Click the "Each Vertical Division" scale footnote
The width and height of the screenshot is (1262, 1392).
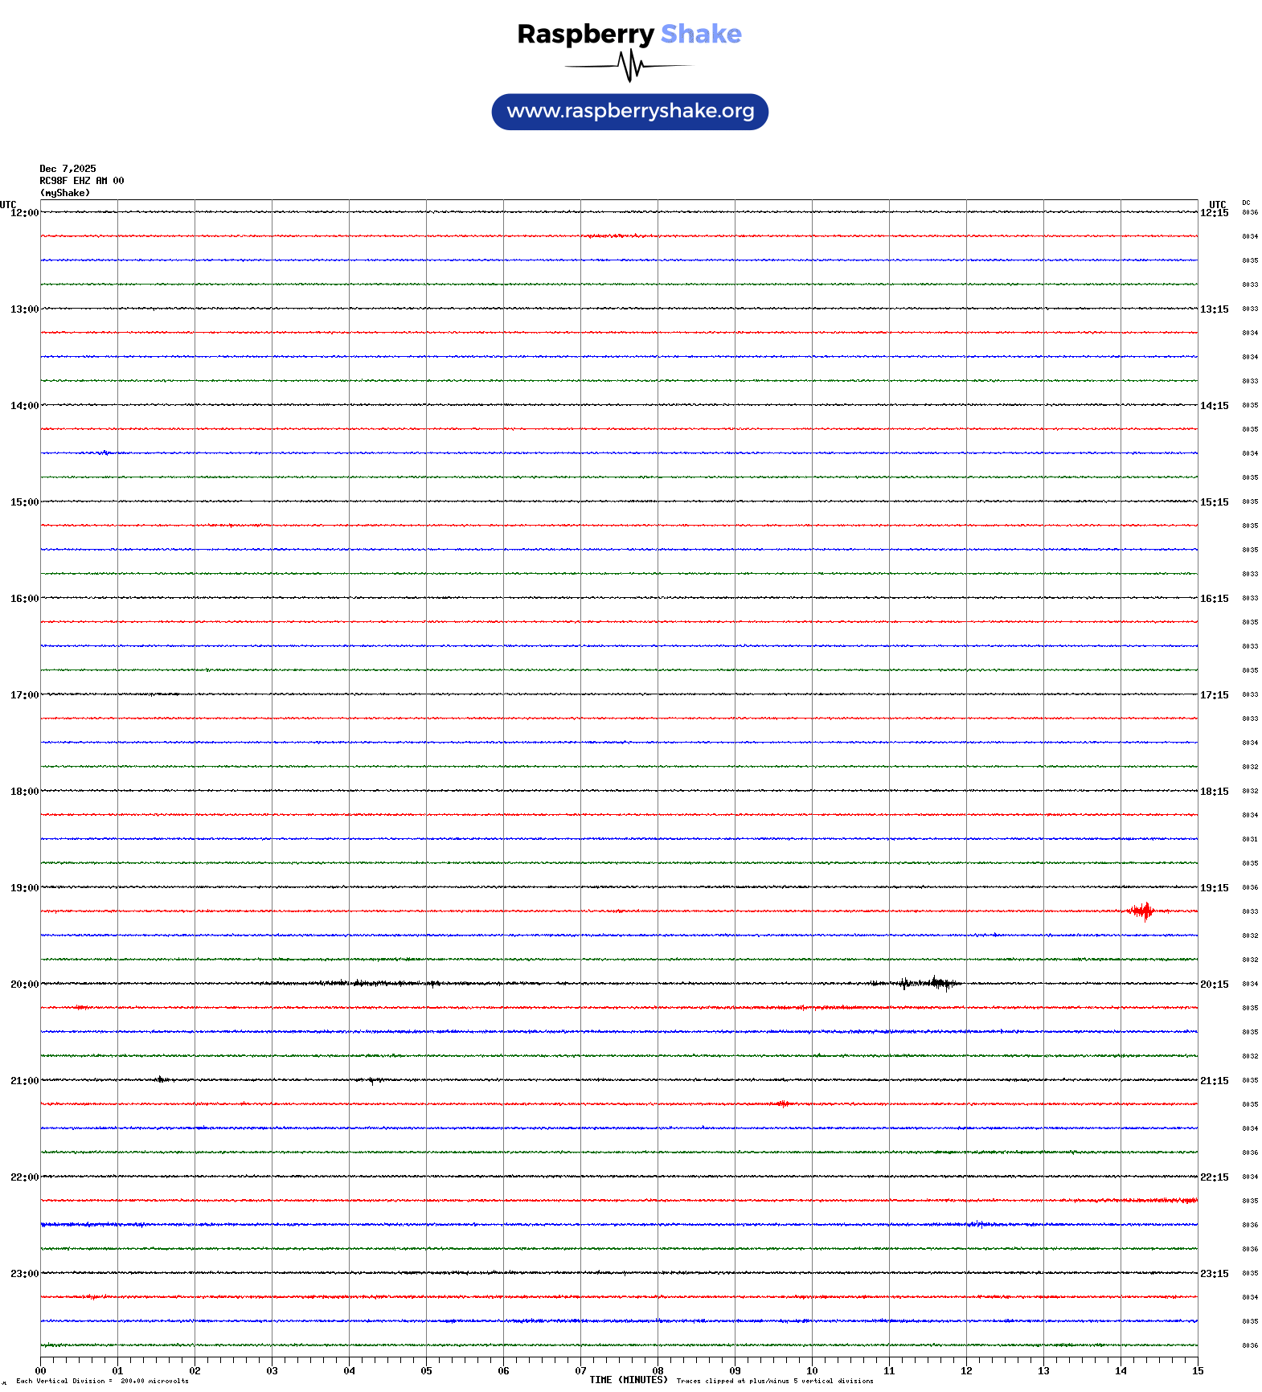point(102,1381)
